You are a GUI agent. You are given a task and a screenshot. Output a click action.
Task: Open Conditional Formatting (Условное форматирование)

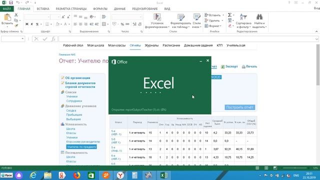[157, 21]
